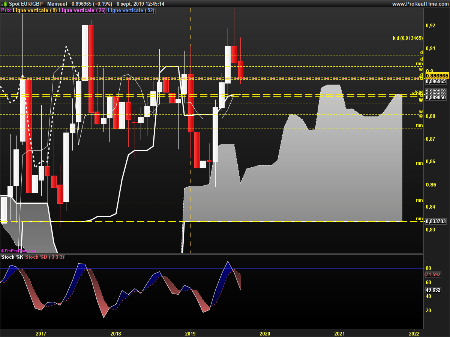This screenshot has width=450, height=337.
Task: Click the 0,896965 (+0,19%) price readout
Action: [x=92, y=4]
